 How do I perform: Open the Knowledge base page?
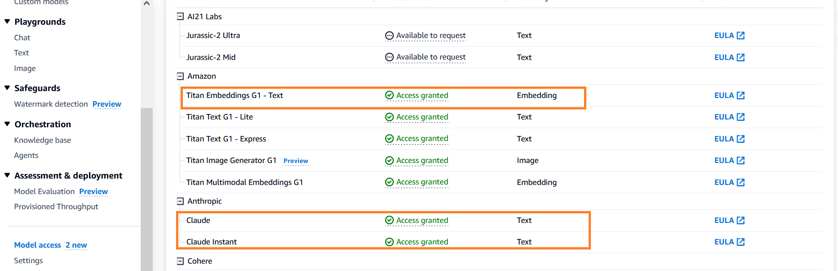43,140
